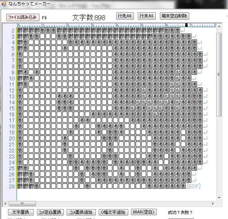The width and height of the screenshot is (228, 219).
Task: Click the 00A0(空白) button
Action: [x=143, y=212]
